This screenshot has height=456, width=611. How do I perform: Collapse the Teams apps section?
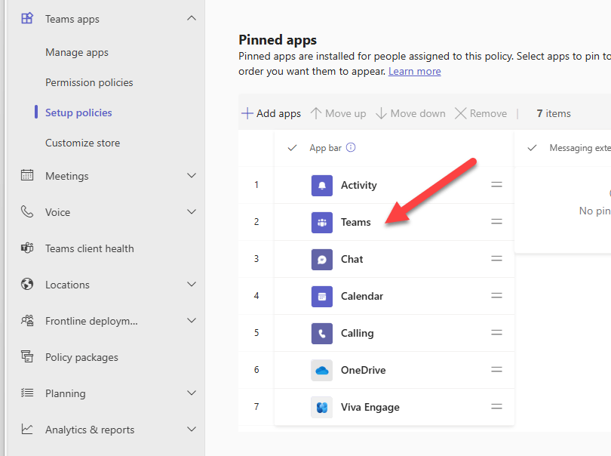pyautogui.click(x=191, y=17)
